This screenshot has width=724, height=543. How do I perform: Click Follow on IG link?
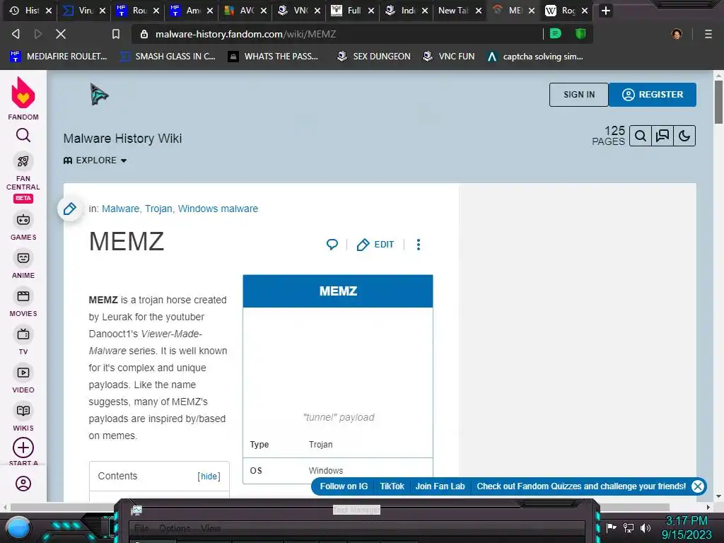pyautogui.click(x=344, y=486)
